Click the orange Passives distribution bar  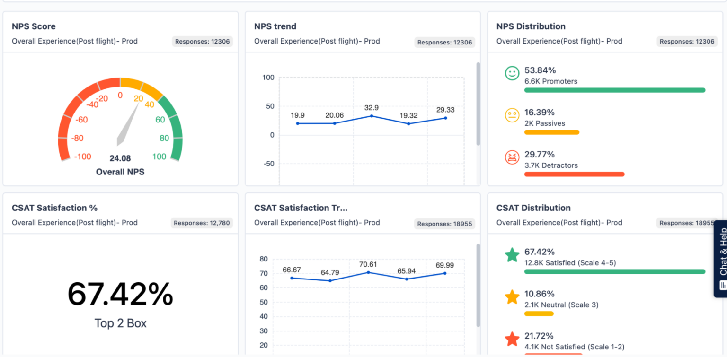pos(551,132)
